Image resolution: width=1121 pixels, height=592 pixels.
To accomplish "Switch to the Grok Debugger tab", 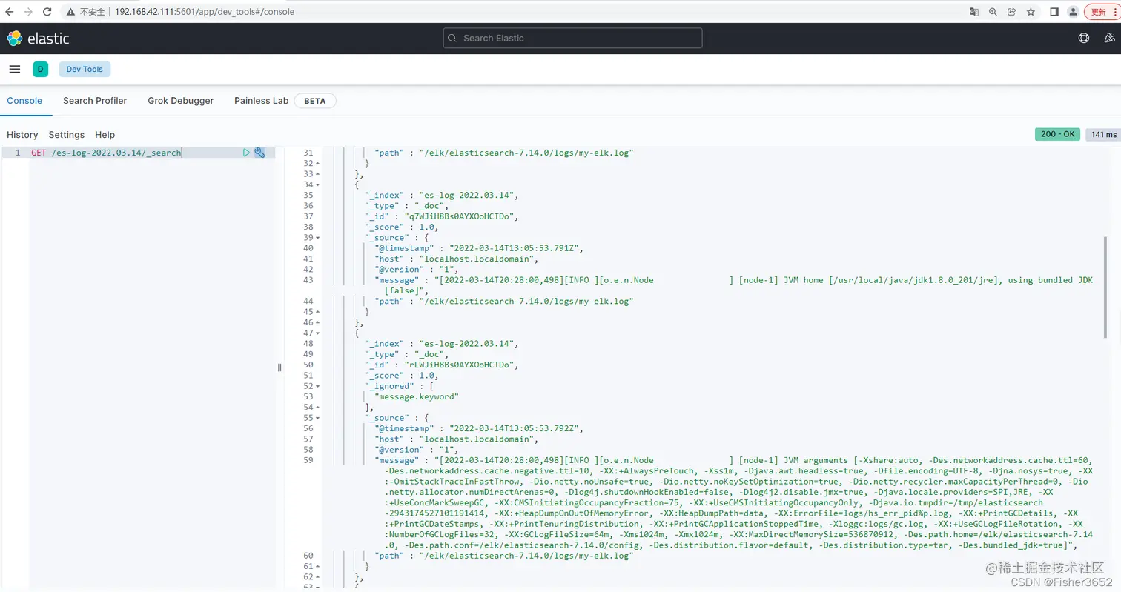I will coord(181,101).
